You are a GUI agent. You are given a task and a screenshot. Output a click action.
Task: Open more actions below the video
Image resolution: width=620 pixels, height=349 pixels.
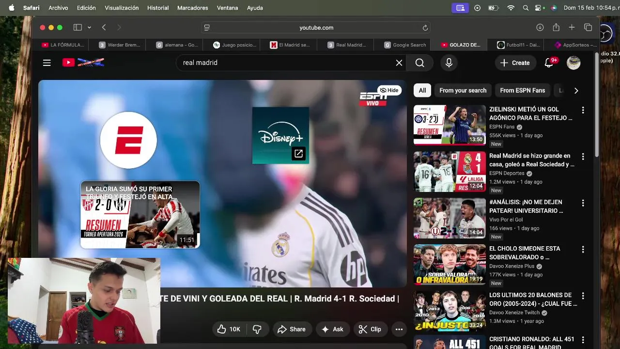pyautogui.click(x=399, y=329)
